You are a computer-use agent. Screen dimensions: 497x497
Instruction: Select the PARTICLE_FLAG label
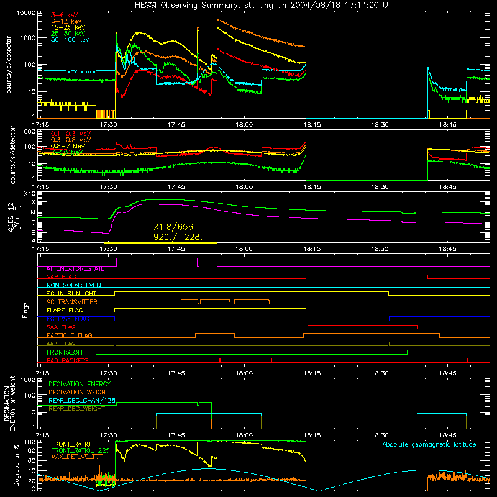tap(70, 335)
